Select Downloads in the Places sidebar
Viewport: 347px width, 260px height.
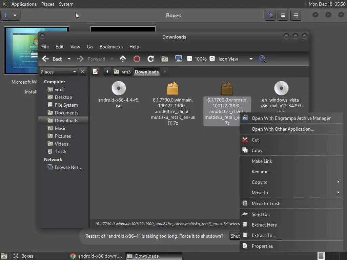[x=63, y=121]
